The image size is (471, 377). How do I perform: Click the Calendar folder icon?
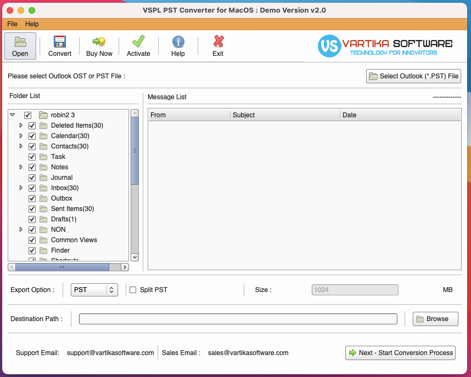click(x=43, y=136)
